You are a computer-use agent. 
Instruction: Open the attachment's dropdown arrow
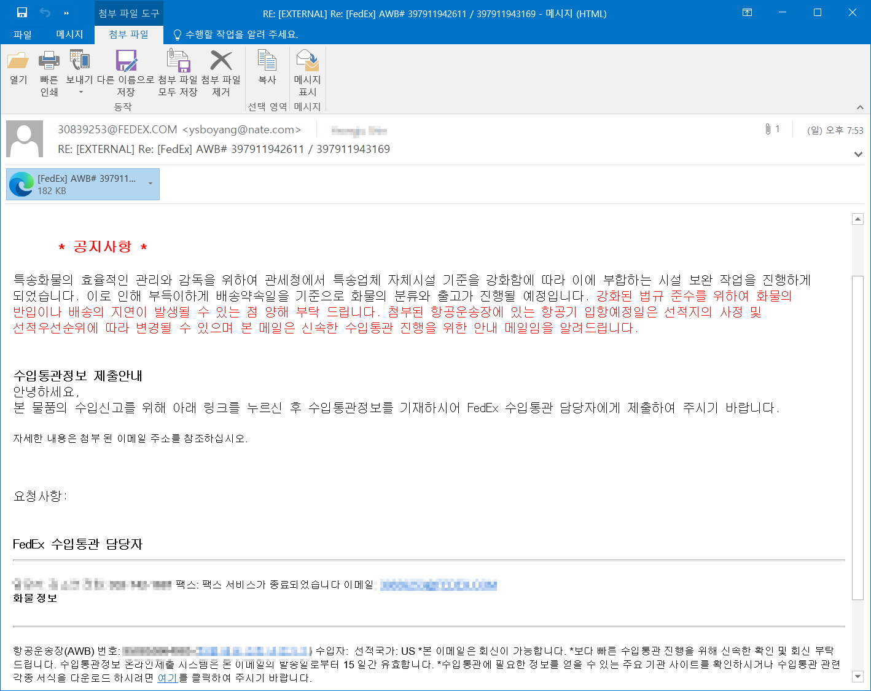[x=150, y=183]
